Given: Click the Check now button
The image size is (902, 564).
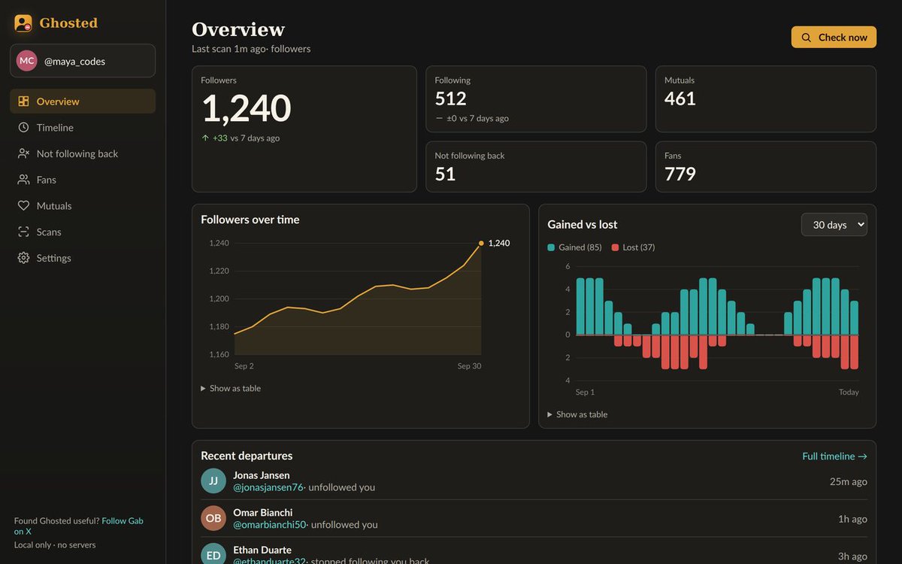Looking at the screenshot, I should [x=834, y=38].
